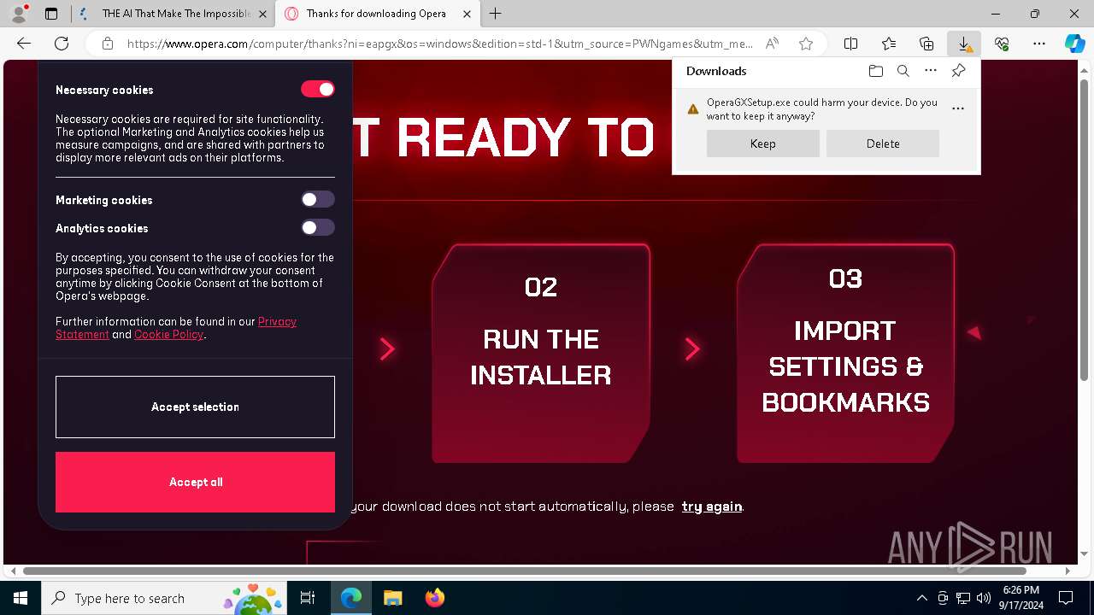Viewport: 1094px width, 615px height.
Task: Add this page to favorites star
Action: pos(805,44)
